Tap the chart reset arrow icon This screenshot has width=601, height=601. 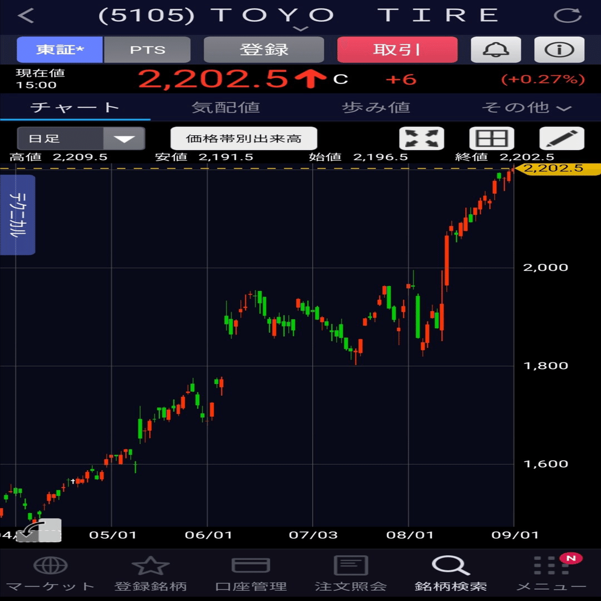[38, 530]
